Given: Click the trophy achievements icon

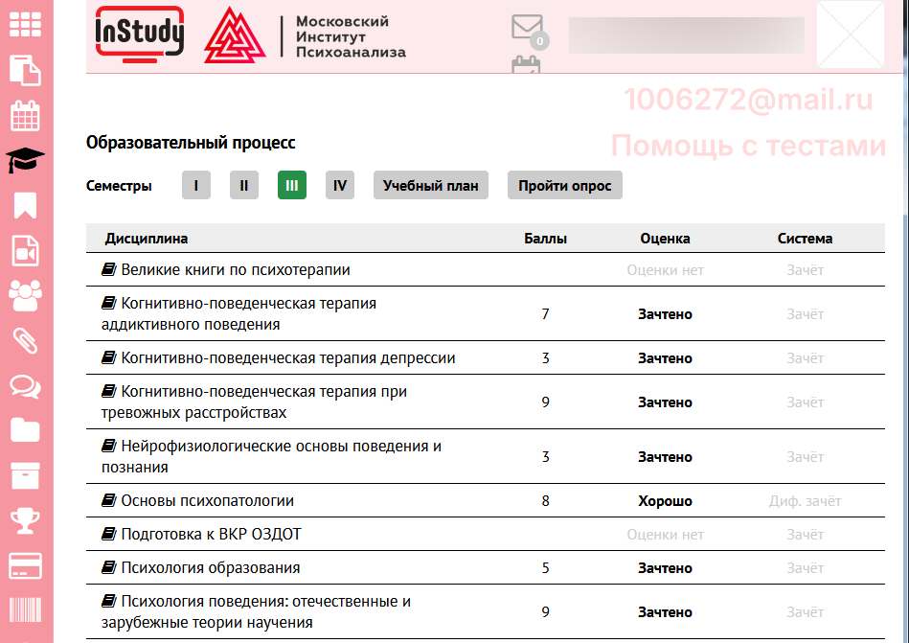Looking at the screenshot, I should click(x=25, y=520).
